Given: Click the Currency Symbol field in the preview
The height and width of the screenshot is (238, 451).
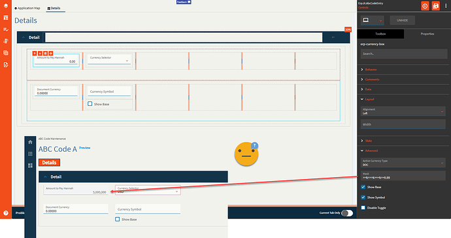Looking at the screenshot, I should 148,209.
